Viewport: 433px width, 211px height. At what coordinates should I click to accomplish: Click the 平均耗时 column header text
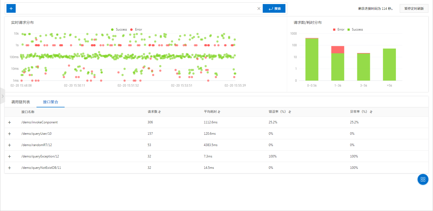(210, 112)
